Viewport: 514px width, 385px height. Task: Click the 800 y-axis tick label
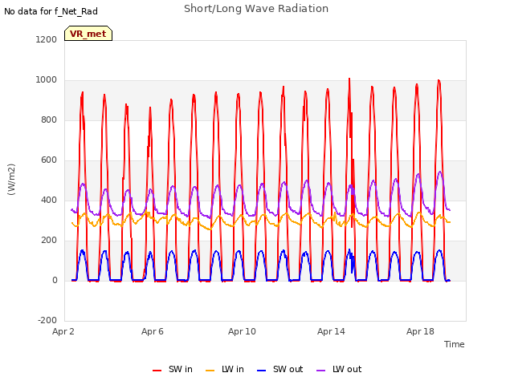click(49, 120)
